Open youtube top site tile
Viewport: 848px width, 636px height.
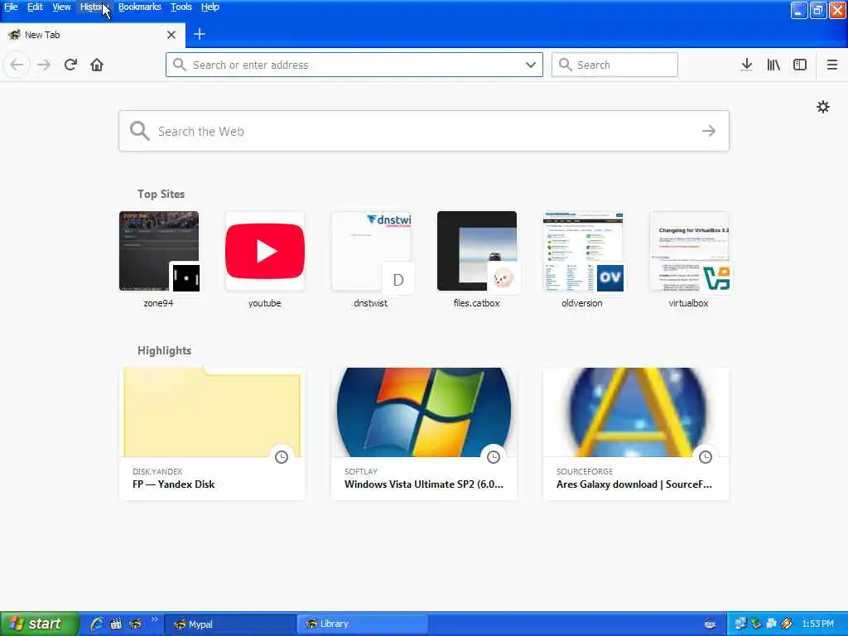(x=265, y=251)
